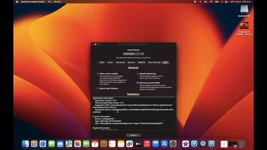Open Notes app in dock
The image size is (267, 150).
tap(121, 144)
